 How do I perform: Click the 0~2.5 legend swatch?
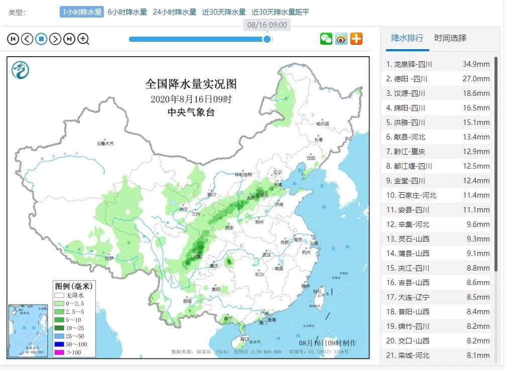[59, 303]
